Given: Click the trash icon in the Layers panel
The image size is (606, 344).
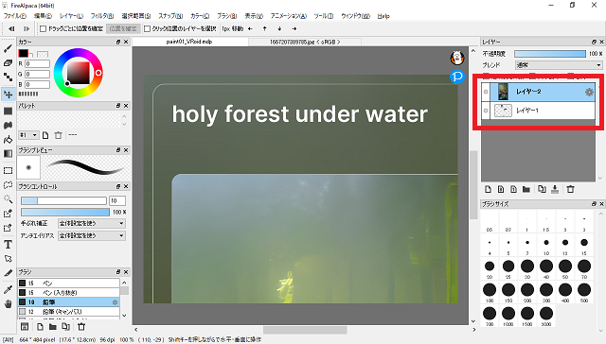Looking at the screenshot, I should 570,189.
